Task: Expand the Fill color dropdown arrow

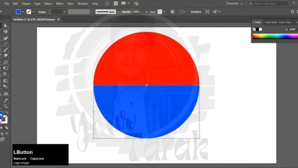Action: pos(23,12)
